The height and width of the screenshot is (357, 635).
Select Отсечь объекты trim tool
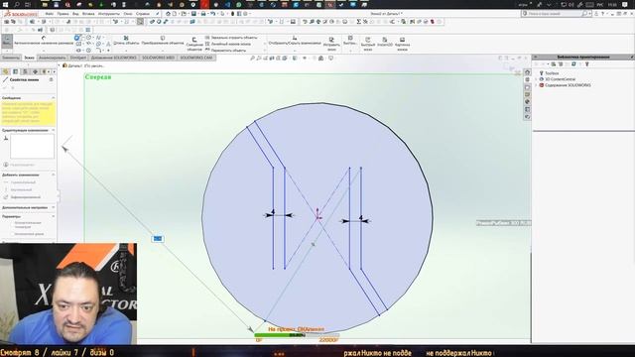[126, 41]
